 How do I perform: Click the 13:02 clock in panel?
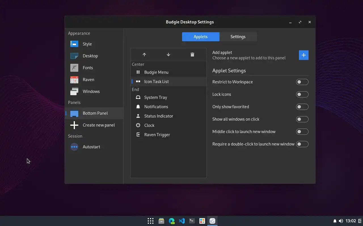tap(351, 221)
